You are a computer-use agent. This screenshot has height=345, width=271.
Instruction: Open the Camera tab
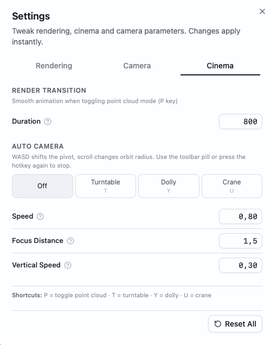137,66
